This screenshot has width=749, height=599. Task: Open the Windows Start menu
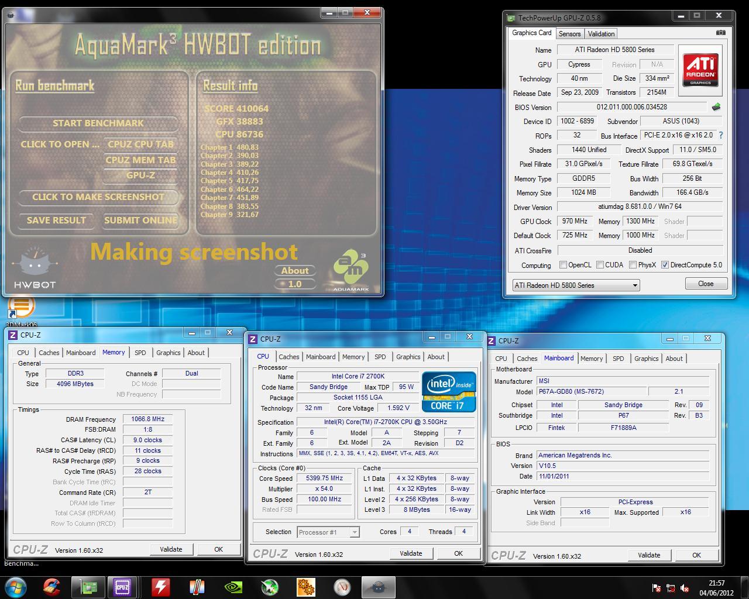tap(16, 586)
